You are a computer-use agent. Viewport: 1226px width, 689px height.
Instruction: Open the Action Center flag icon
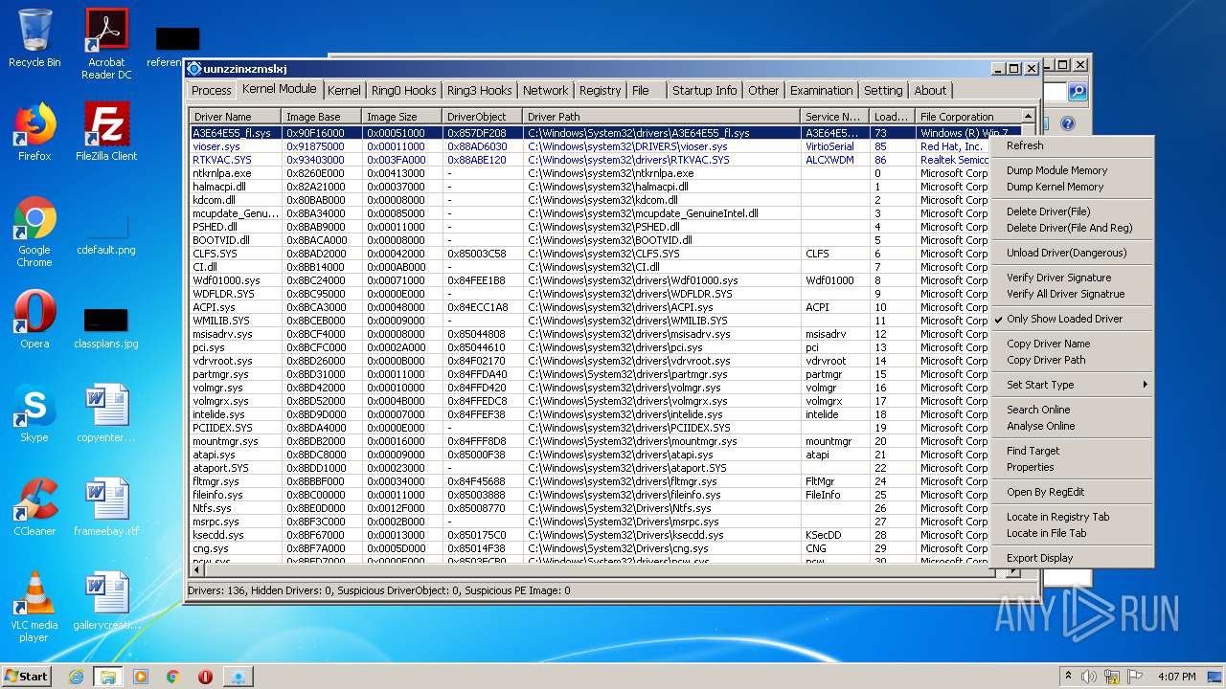tap(1136, 677)
